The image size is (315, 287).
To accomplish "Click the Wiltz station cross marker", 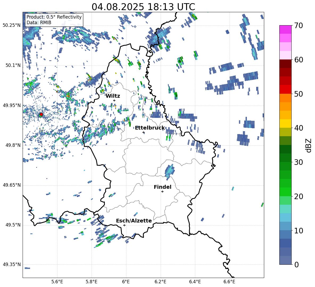I will click(x=114, y=100).
